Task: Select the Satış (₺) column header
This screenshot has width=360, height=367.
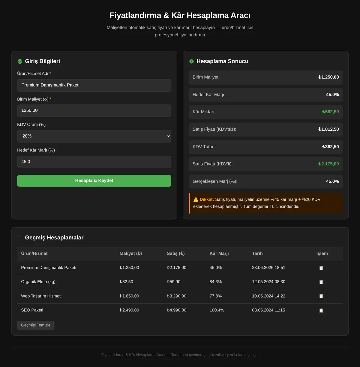Action: click(176, 253)
